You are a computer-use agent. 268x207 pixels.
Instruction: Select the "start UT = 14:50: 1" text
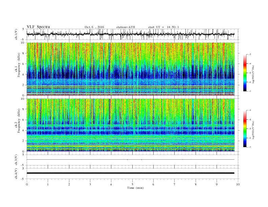point(163,27)
